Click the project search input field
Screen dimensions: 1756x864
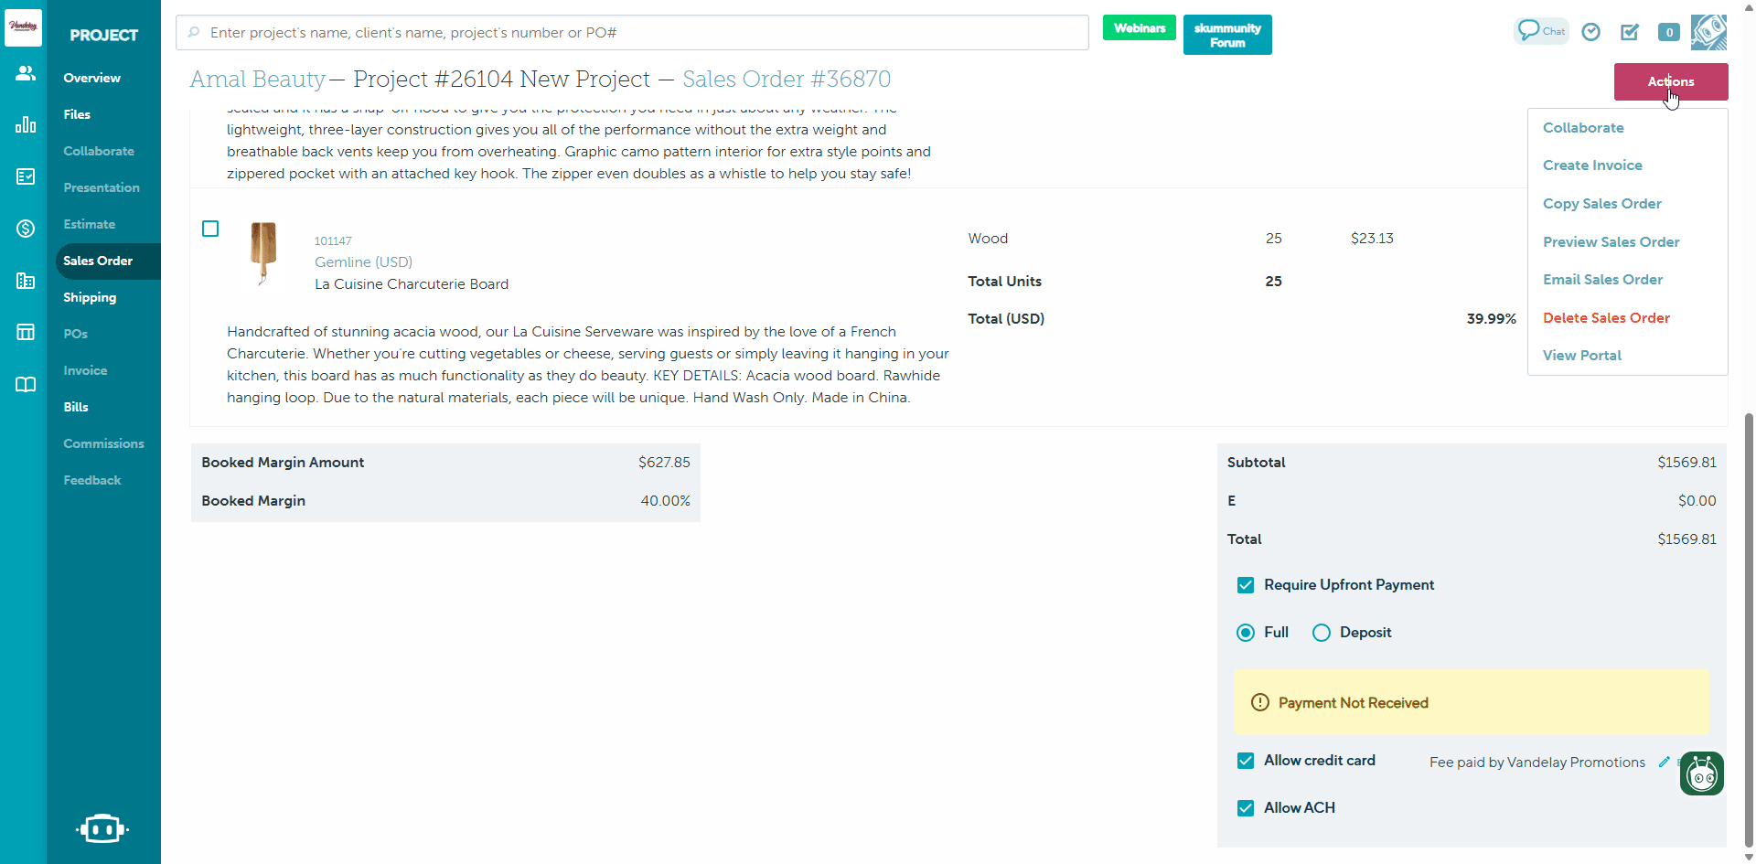click(631, 33)
